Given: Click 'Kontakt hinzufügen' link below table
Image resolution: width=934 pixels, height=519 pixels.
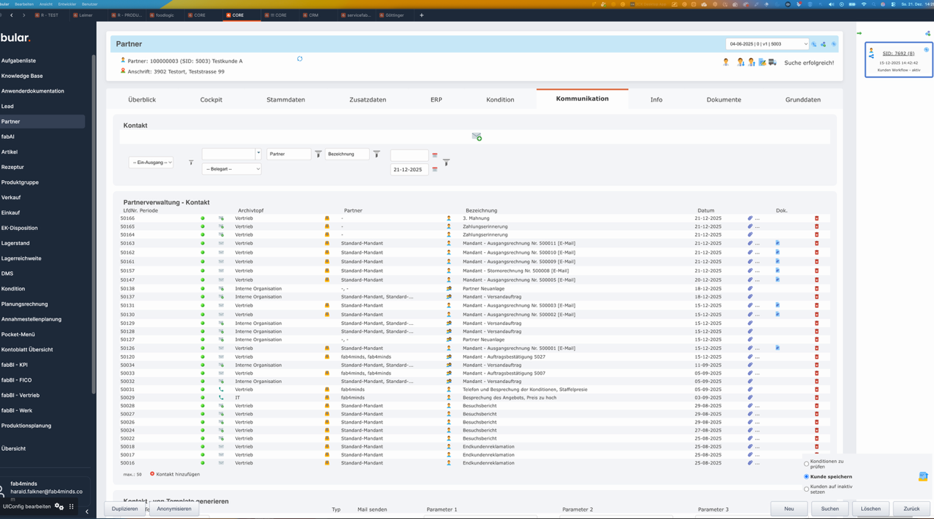Looking at the screenshot, I should point(177,474).
